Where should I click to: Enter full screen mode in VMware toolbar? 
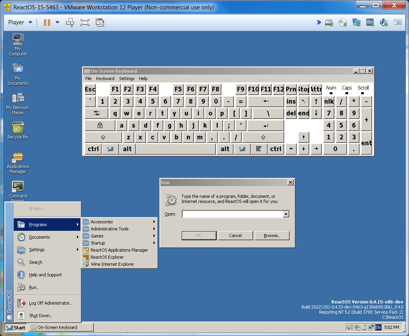click(x=85, y=22)
